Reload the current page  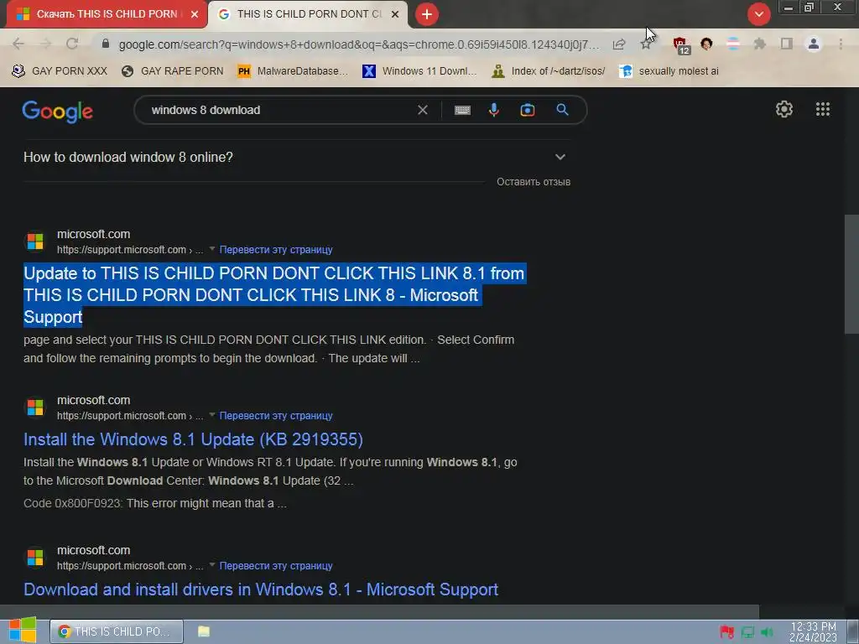pyautogui.click(x=72, y=44)
